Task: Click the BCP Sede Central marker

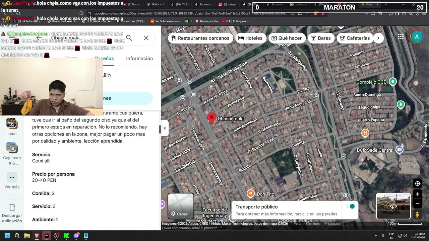Action: pyautogui.click(x=399, y=150)
